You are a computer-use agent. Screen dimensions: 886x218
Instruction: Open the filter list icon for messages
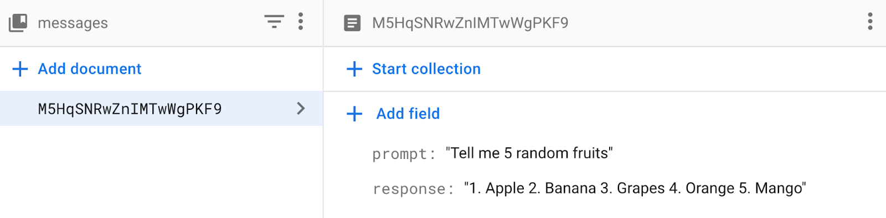[274, 22]
